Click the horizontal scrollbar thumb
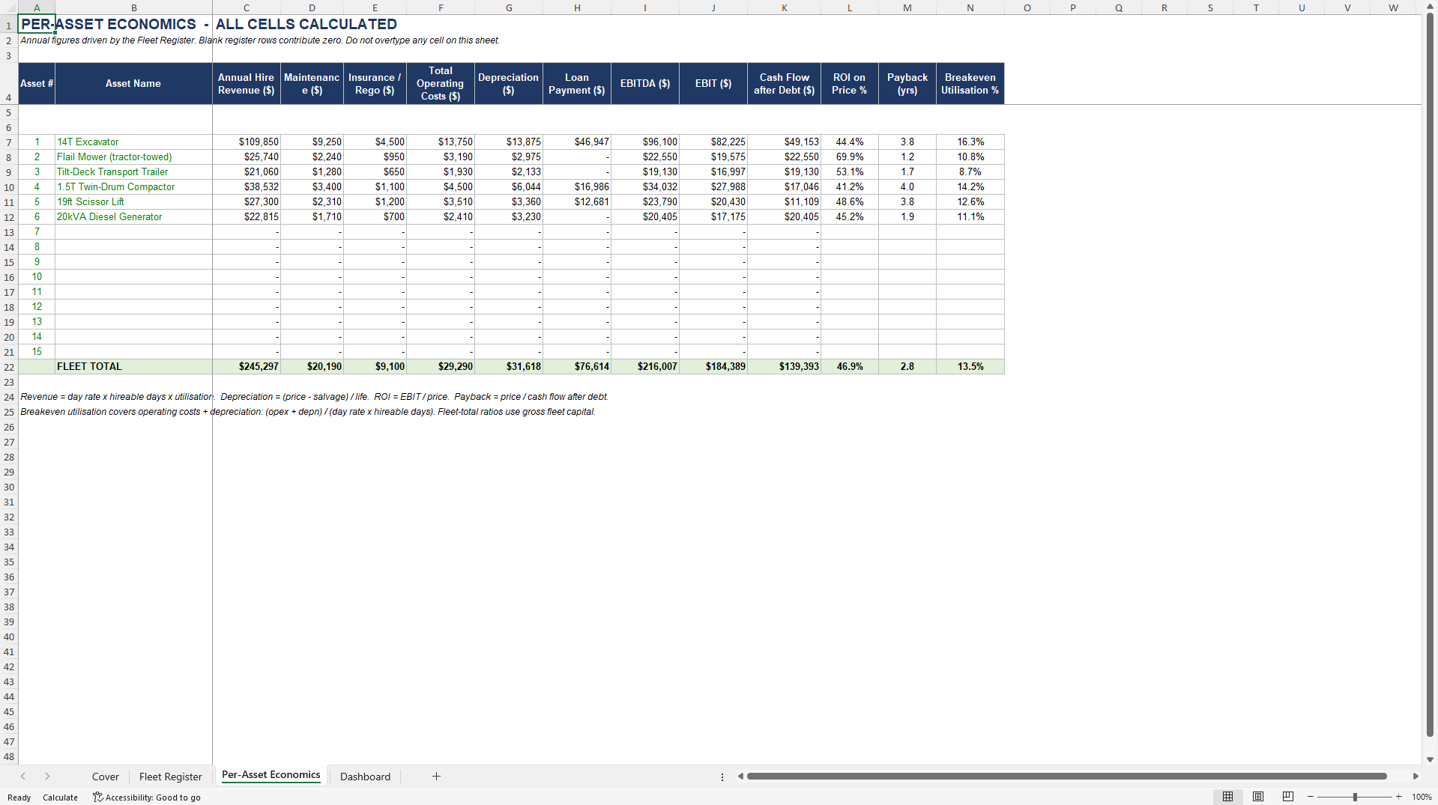The width and height of the screenshot is (1438, 805). pyautogui.click(x=1066, y=777)
